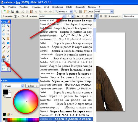Toggle the pixel grid icon
This screenshot has width=138, height=122.
(81, 12)
